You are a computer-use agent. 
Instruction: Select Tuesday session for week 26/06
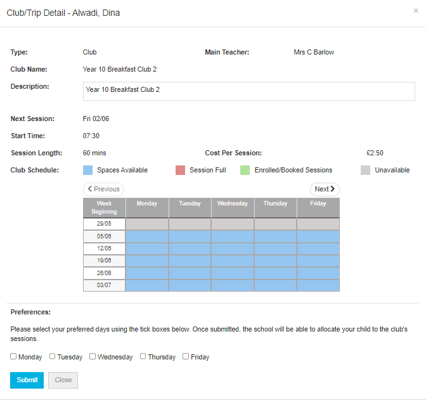click(190, 273)
